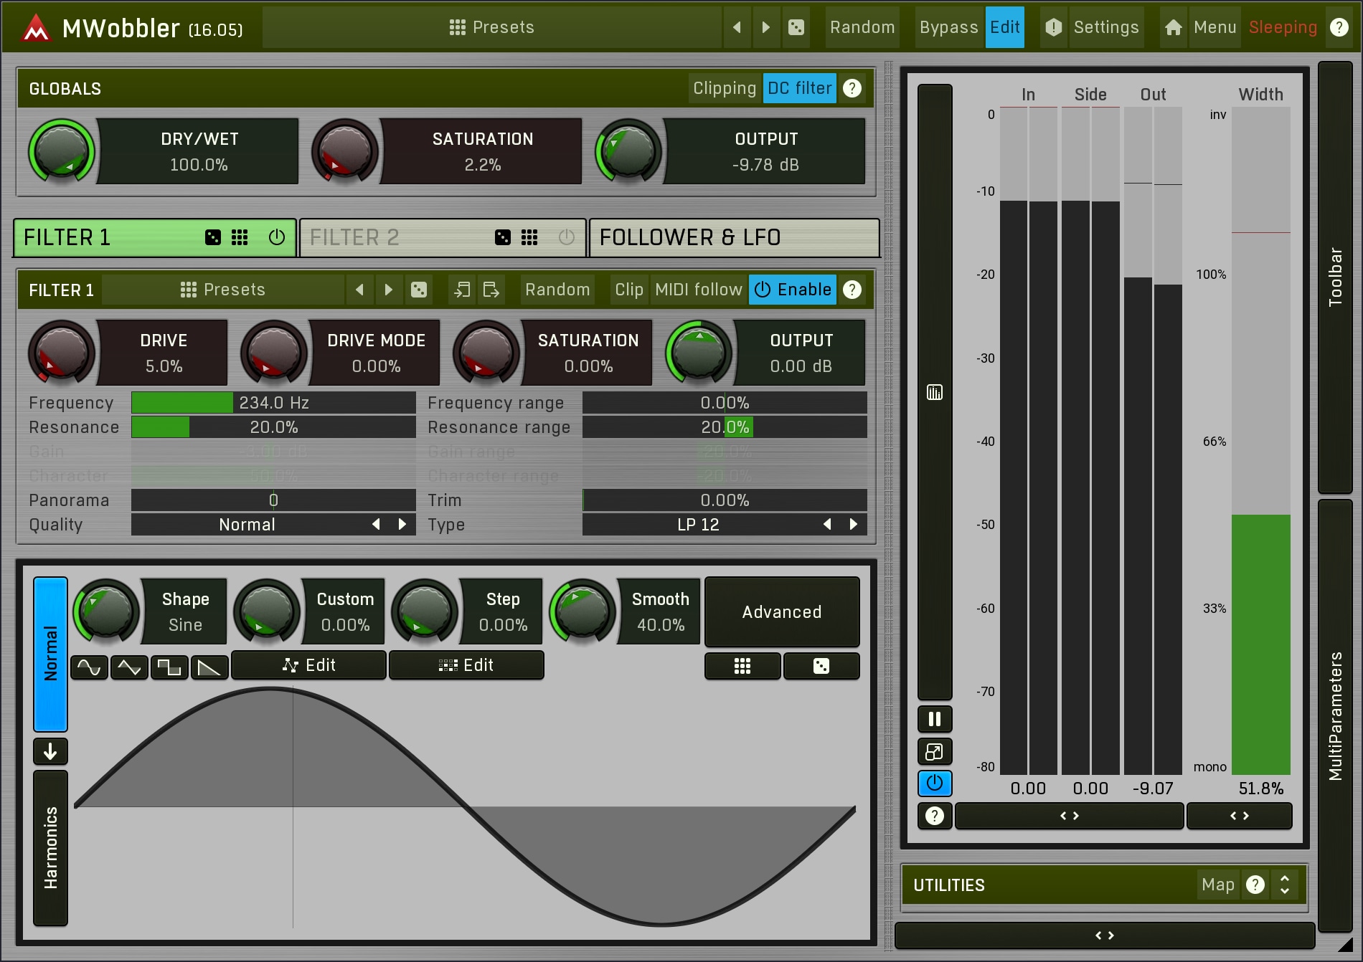Screen dimensions: 1363x962
Task: Click the top bar Random button
Action: click(x=862, y=27)
